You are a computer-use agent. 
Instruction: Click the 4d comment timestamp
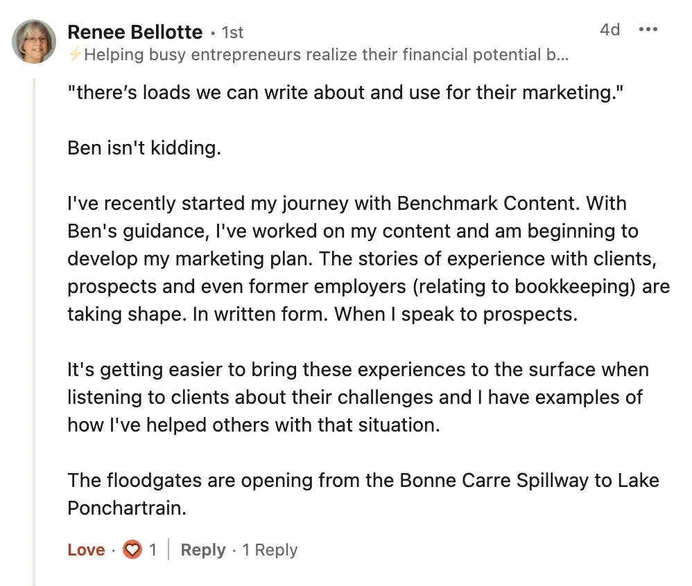pyautogui.click(x=610, y=30)
